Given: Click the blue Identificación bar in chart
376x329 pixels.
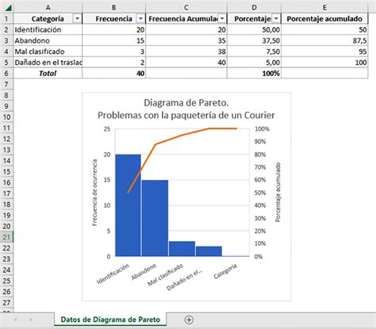Looking at the screenshot, I should [x=129, y=205].
